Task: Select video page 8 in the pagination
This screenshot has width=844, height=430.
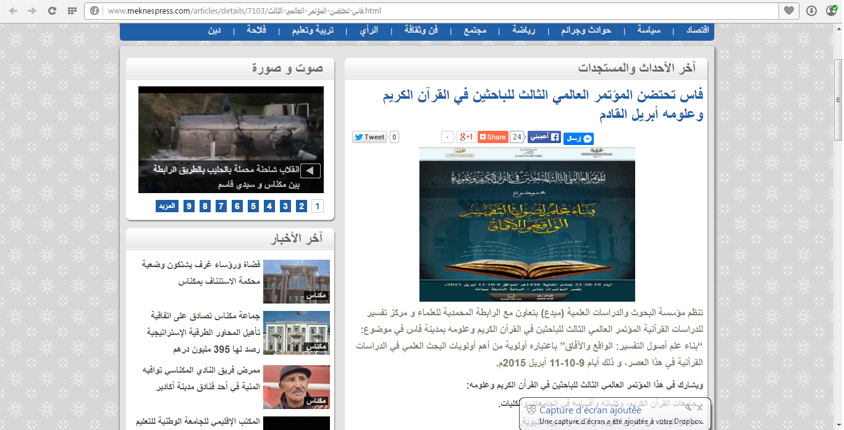Action: tap(205, 206)
